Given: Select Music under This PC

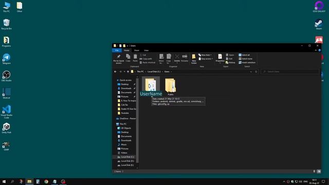Looking at the screenshot, I should pos(124,144).
